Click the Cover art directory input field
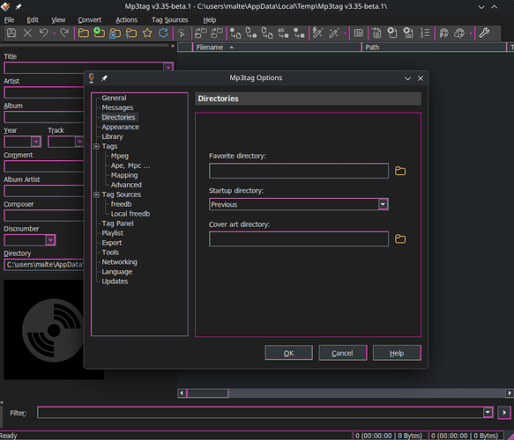 tap(299, 239)
